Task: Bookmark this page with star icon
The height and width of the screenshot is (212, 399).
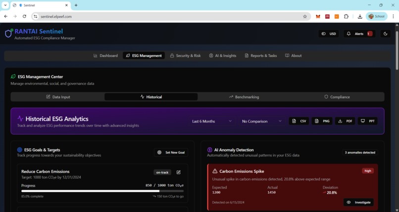Action: 304,16
